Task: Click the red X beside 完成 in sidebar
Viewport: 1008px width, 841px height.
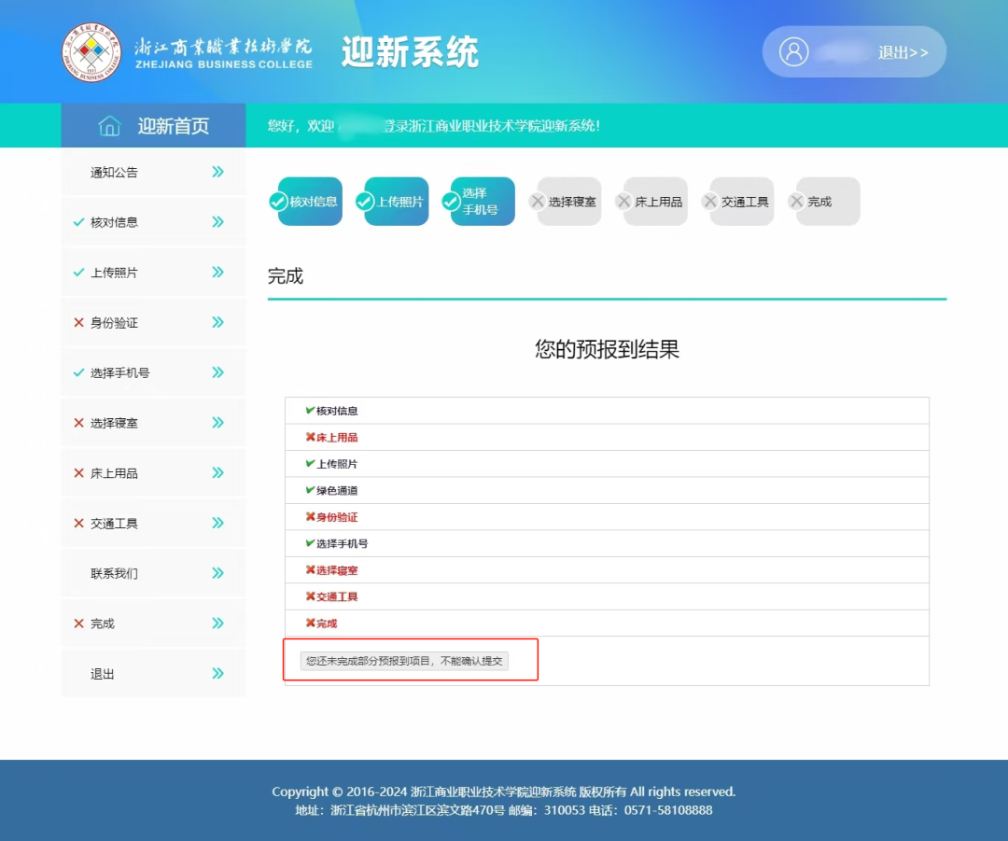Action: [78, 624]
